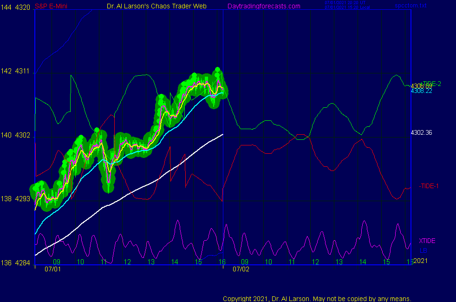Click the 09 hour tick above 07/02
This screenshot has height=302, width=456.
245,262
